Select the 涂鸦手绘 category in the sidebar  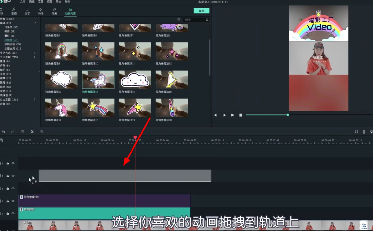(12, 44)
